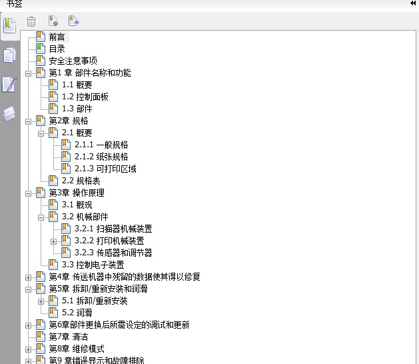
Task: Select 第5章 拆卸/重新安装和润滑 bookmark
Action: click(98, 289)
